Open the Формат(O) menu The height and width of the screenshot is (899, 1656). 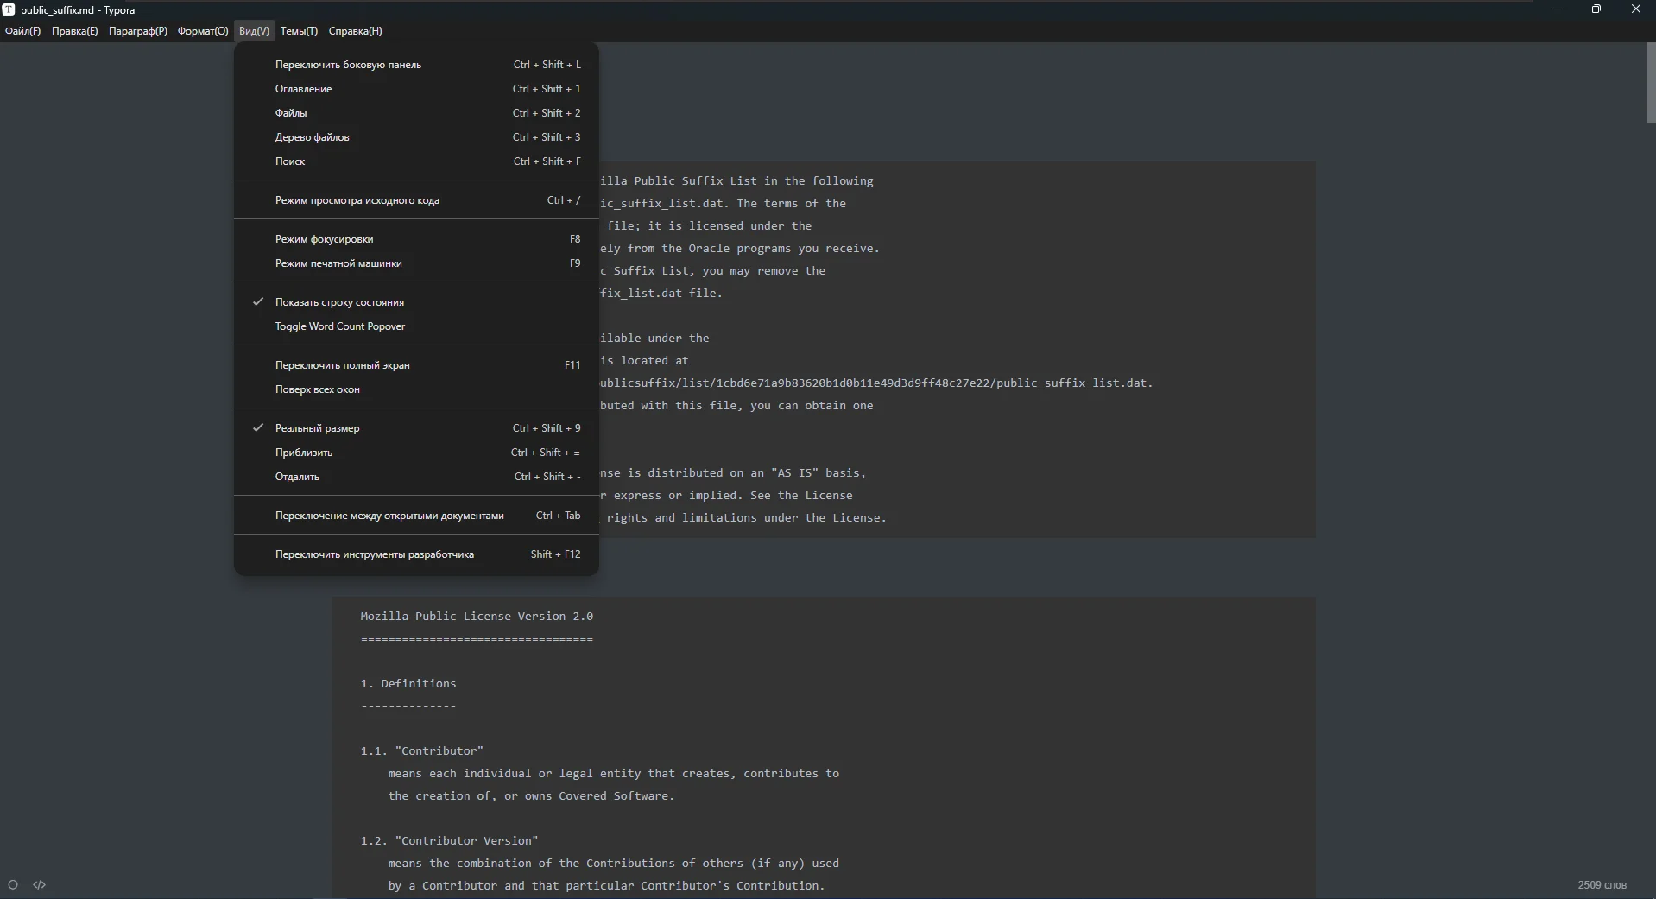coord(203,31)
